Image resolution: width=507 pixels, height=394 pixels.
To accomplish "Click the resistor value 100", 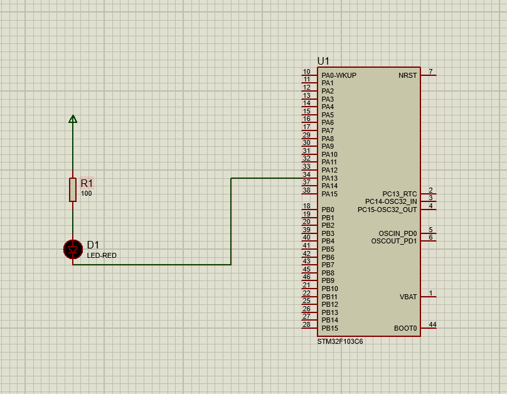I will (87, 194).
